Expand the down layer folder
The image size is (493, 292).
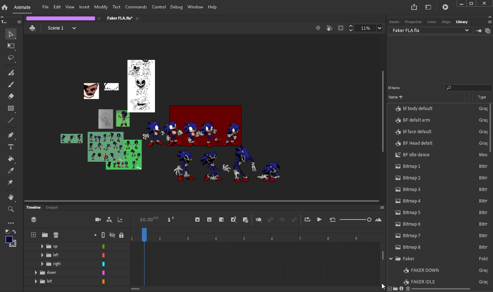36,272
